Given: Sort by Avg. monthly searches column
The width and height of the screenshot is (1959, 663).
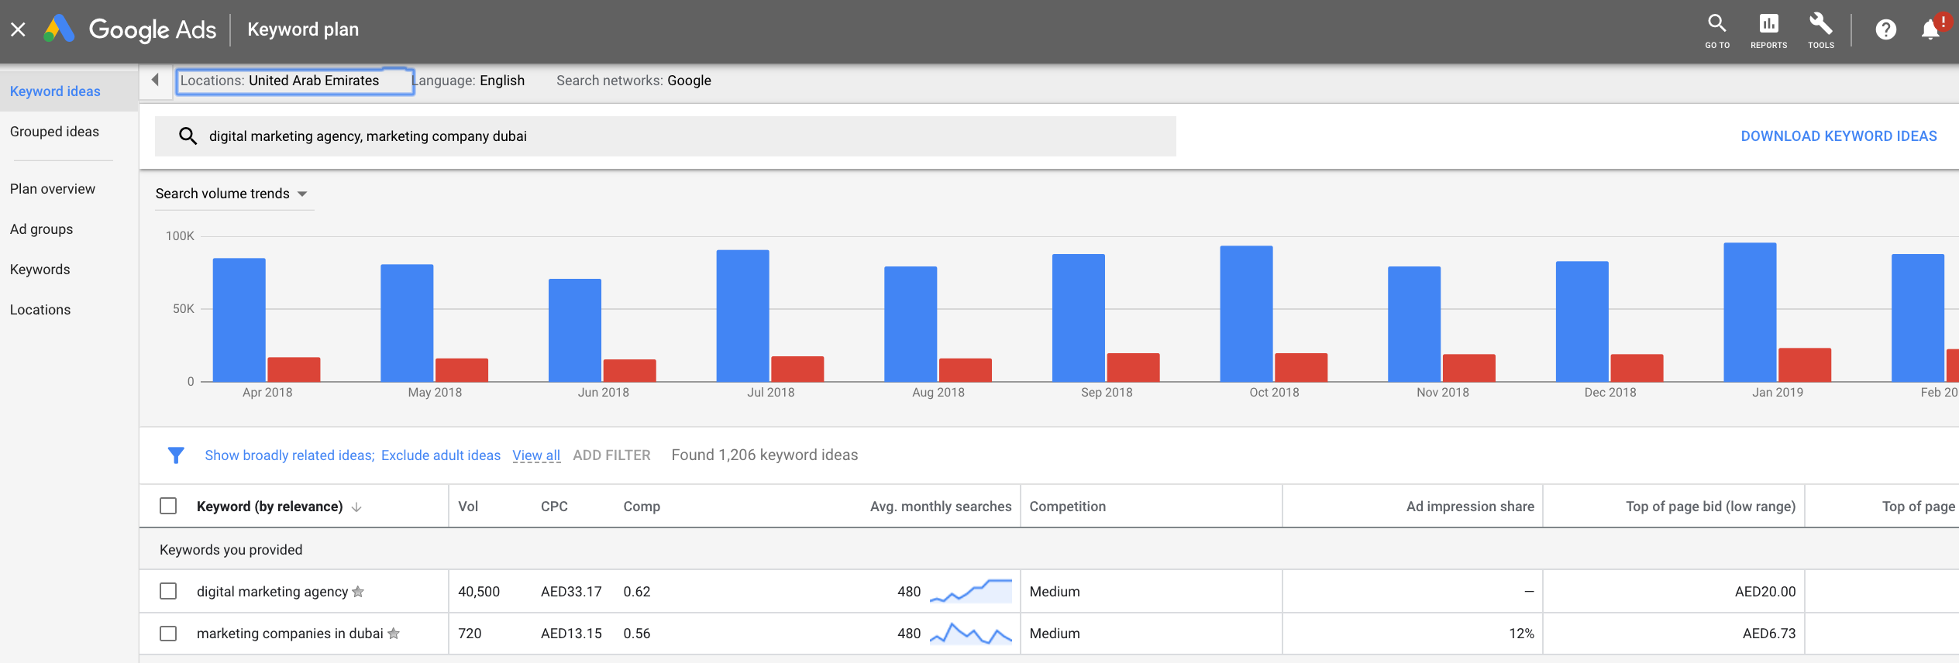Looking at the screenshot, I should 941,507.
